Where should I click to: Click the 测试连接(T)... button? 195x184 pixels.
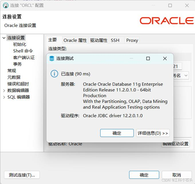tap(22, 175)
